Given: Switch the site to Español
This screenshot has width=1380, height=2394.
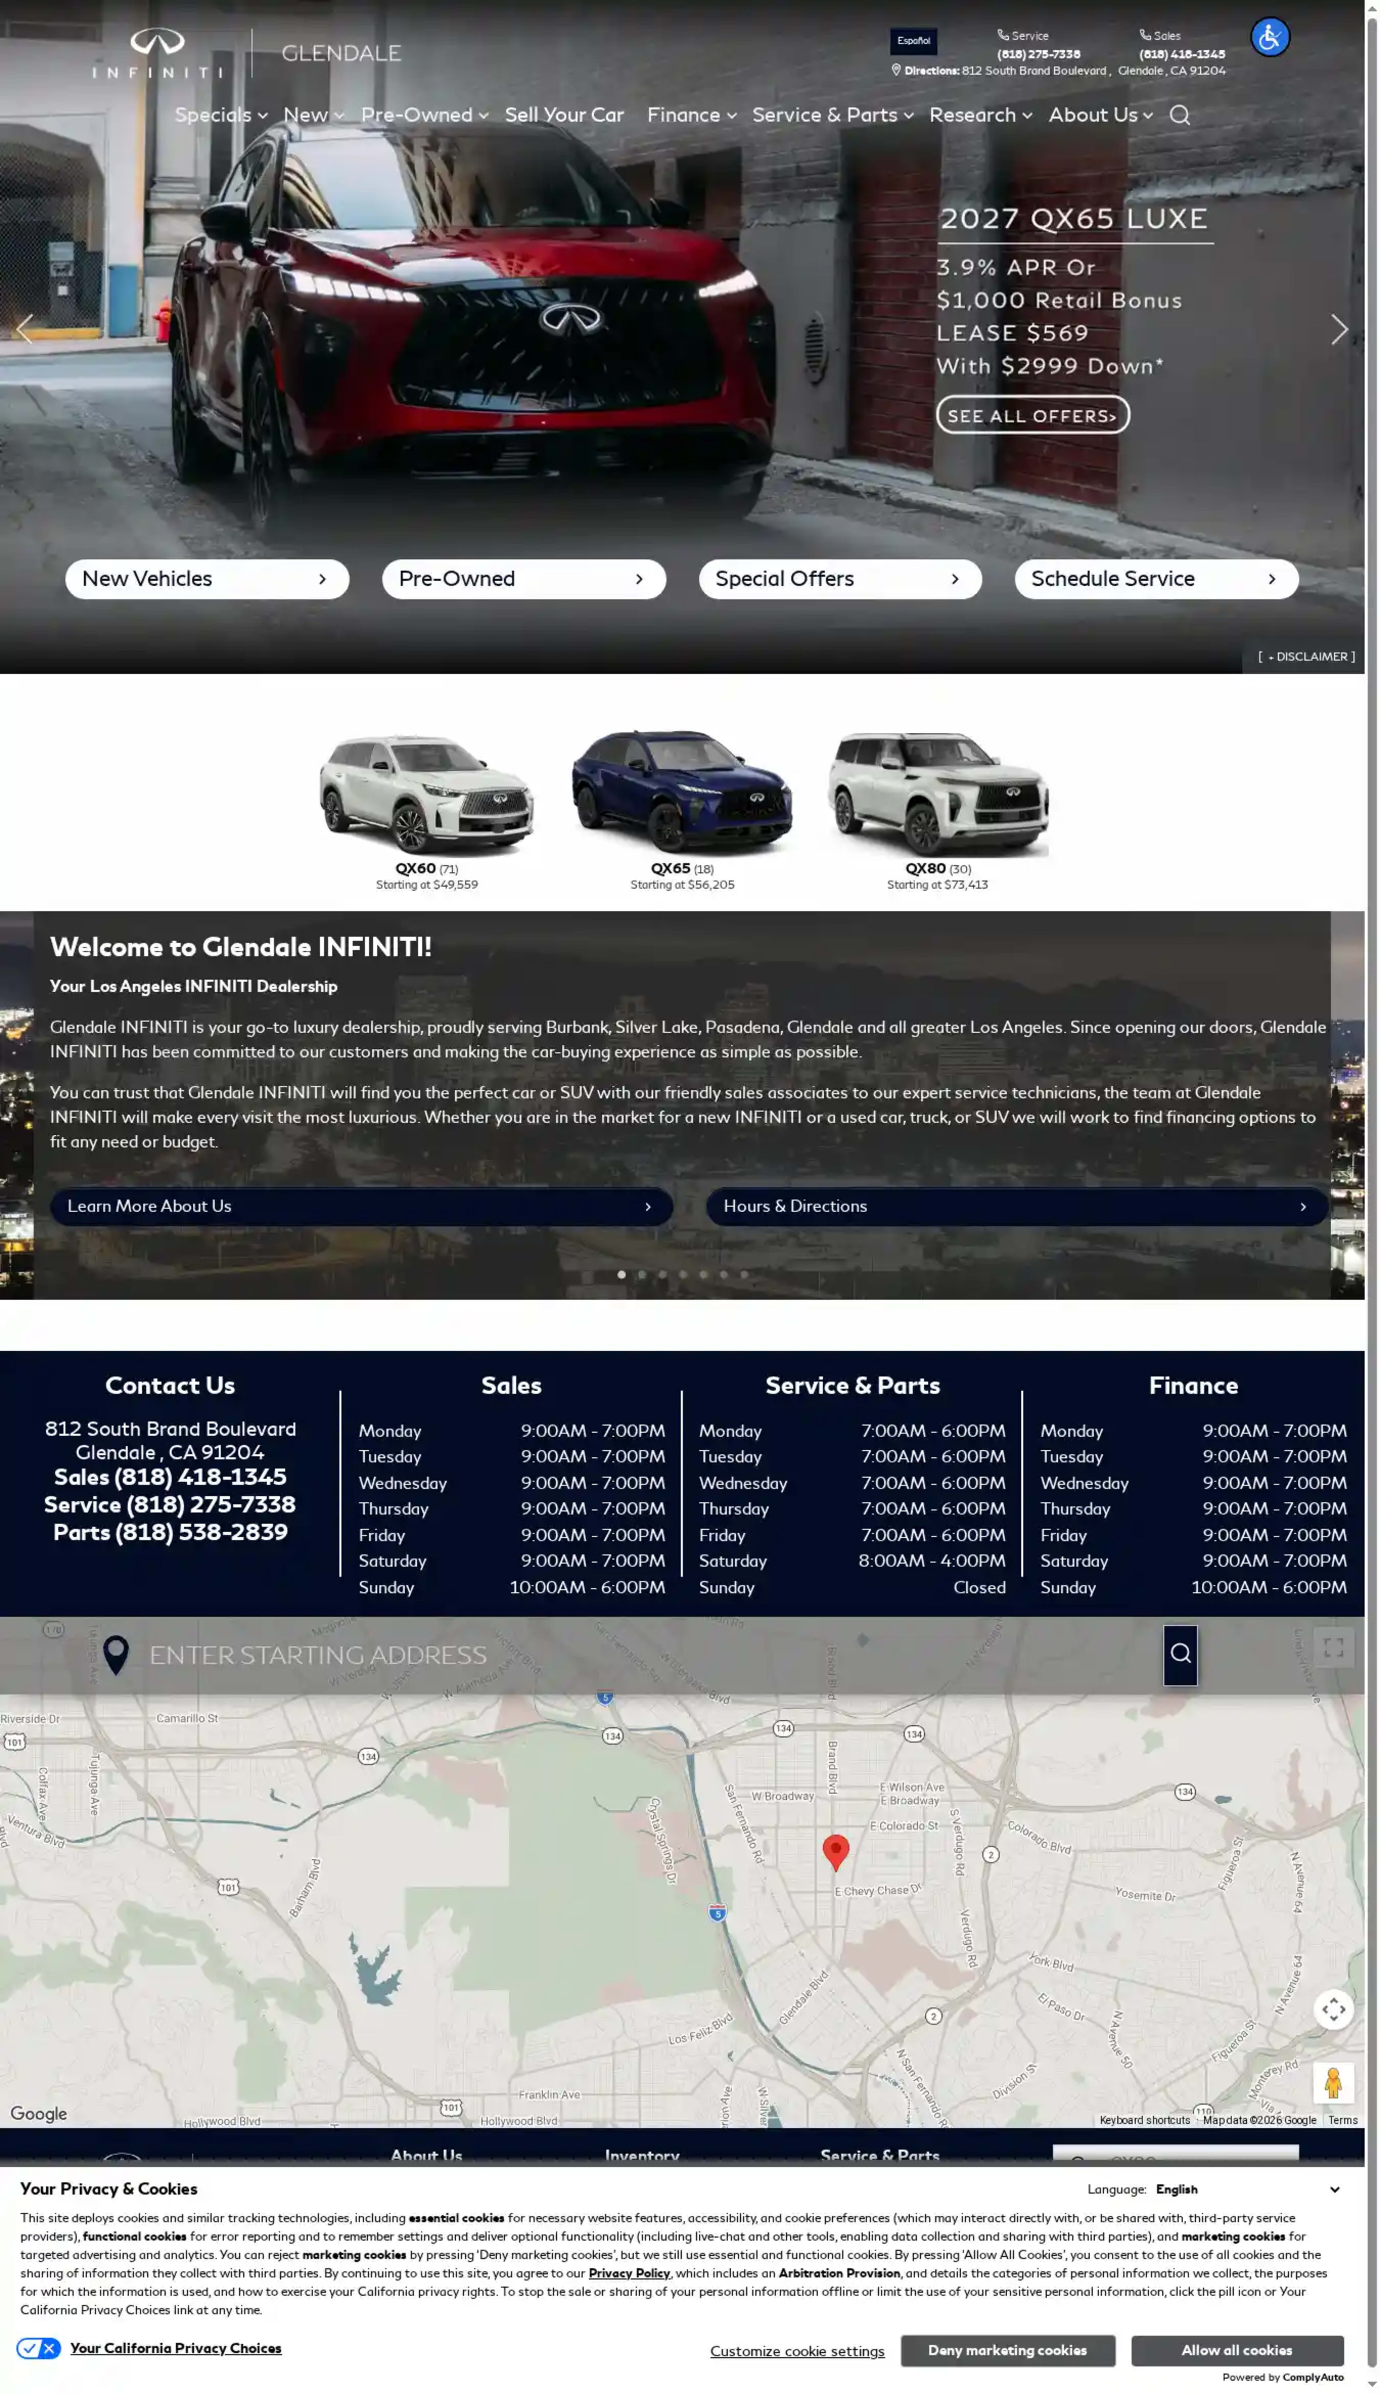Looking at the screenshot, I should tap(913, 41).
